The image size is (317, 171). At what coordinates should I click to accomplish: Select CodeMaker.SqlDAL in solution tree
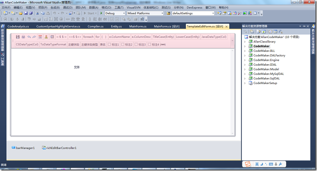[x=267, y=78]
